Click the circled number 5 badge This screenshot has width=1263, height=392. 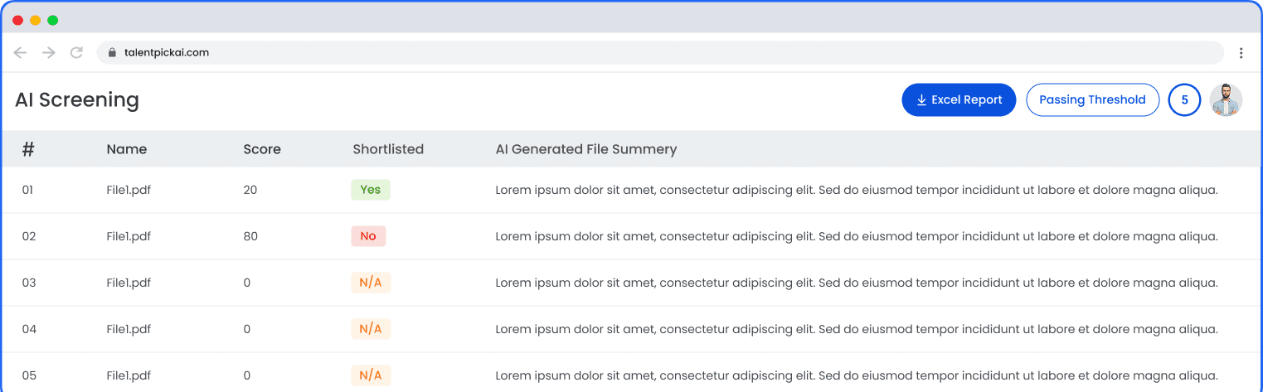1184,100
